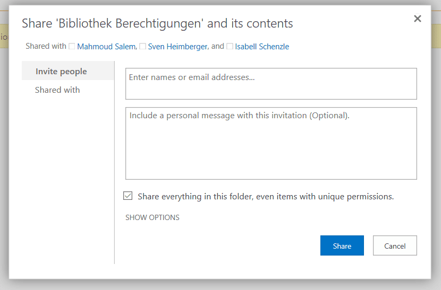Click the dialog title 'Share Bibliothek Berechtigungen'
The width and height of the screenshot is (441, 290).
tap(157, 23)
